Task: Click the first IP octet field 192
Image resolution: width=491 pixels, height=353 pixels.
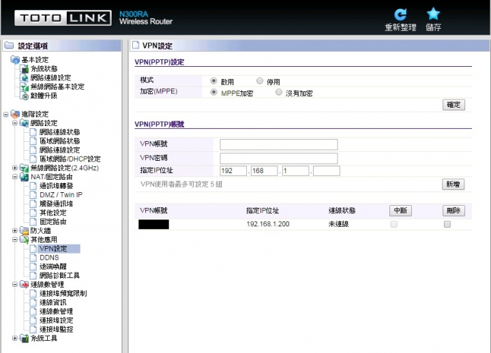Action: [x=233, y=171]
